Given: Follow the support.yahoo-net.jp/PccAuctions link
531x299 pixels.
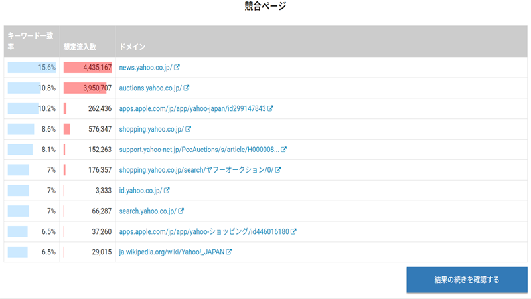Looking at the screenshot, I should (x=199, y=149).
